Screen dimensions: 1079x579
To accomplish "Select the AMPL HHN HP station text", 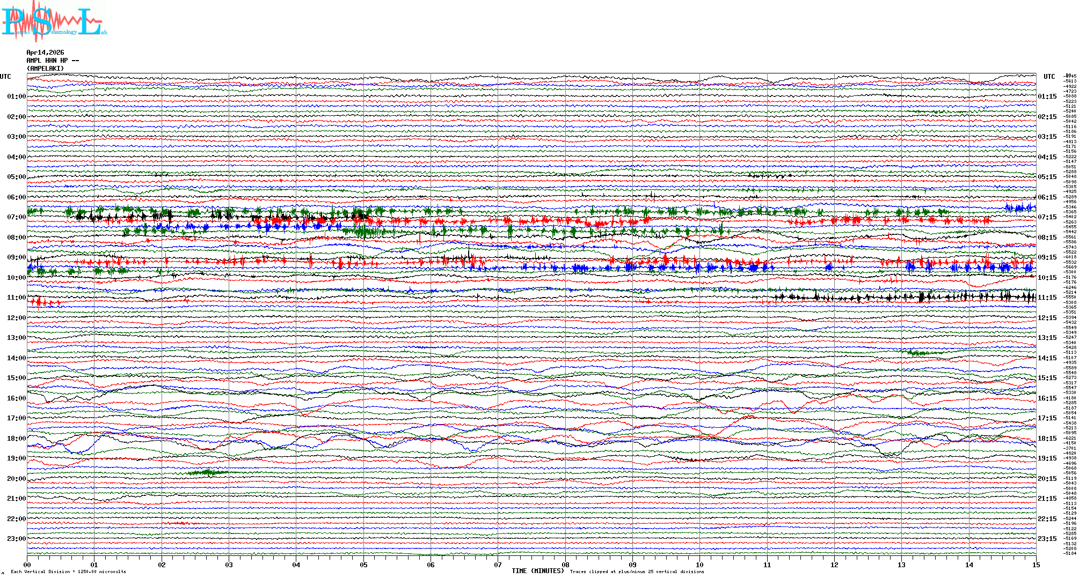I will point(52,61).
